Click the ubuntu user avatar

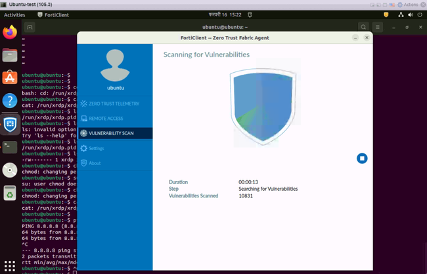[115, 66]
